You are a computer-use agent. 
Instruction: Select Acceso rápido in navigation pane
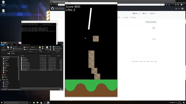6,57
